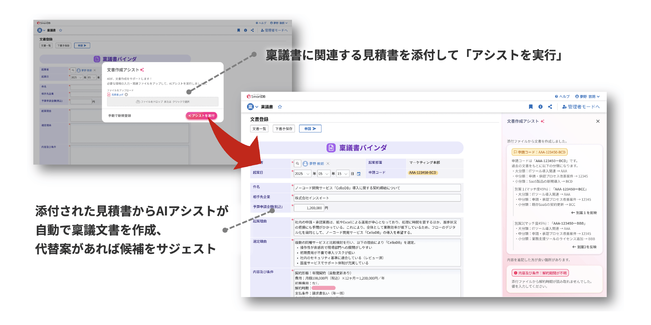Open the 05 month dropdown in the background window

click(91, 77)
